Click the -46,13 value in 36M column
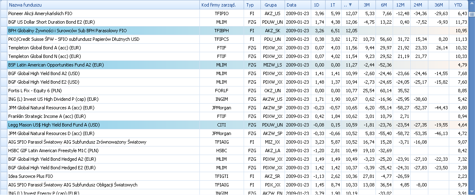This screenshot has height=195, width=475. [438, 133]
